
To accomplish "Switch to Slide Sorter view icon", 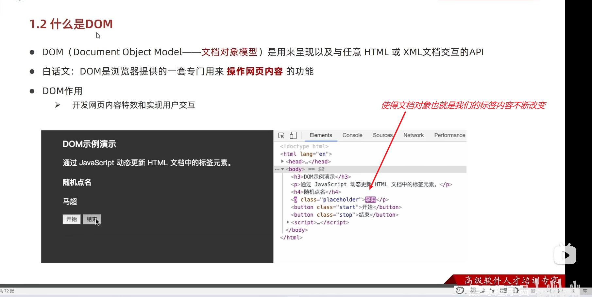I will point(561,291).
